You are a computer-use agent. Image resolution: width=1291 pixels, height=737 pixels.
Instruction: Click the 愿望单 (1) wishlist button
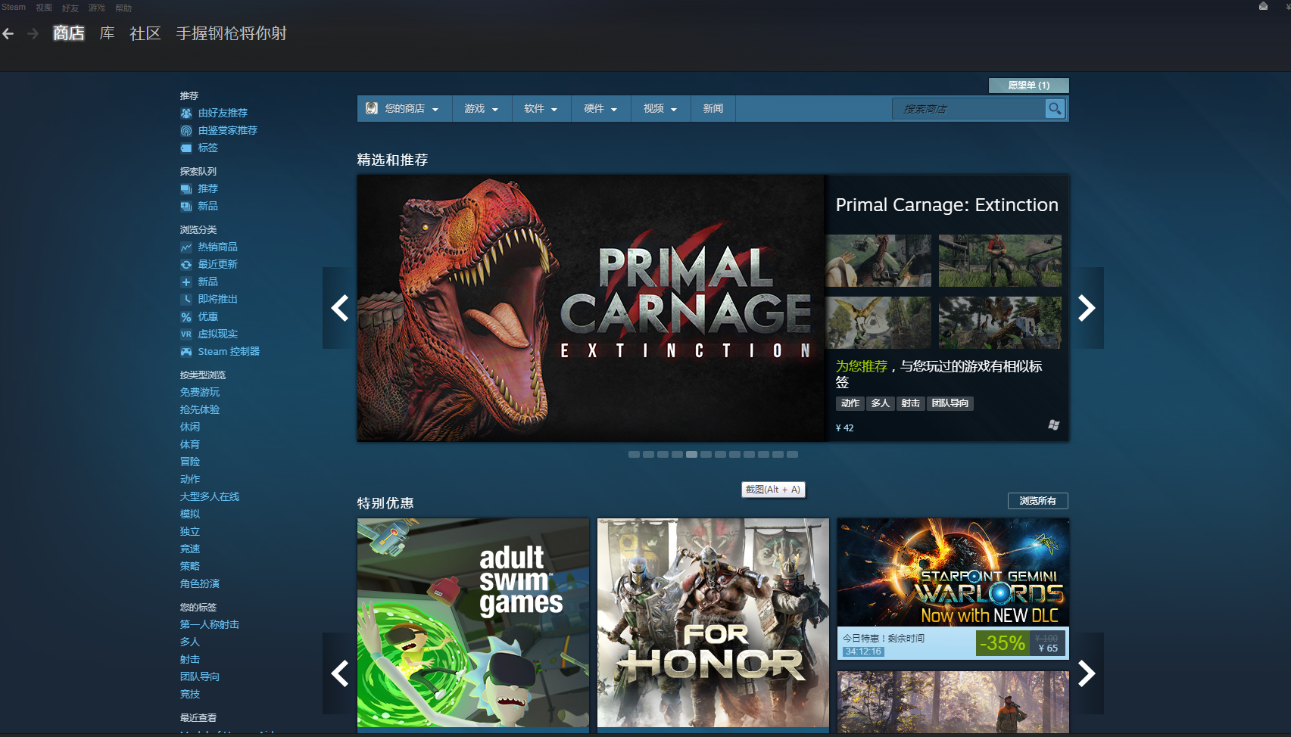coord(1028,86)
